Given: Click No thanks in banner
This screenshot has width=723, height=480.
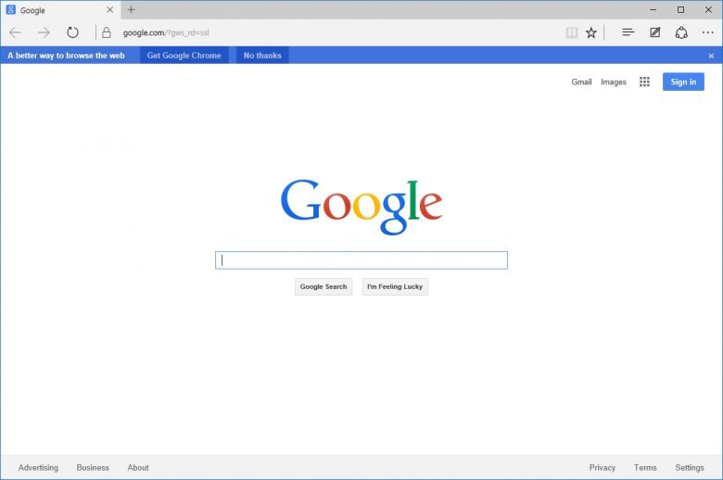Looking at the screenshot, I should [x=262, y=56].
